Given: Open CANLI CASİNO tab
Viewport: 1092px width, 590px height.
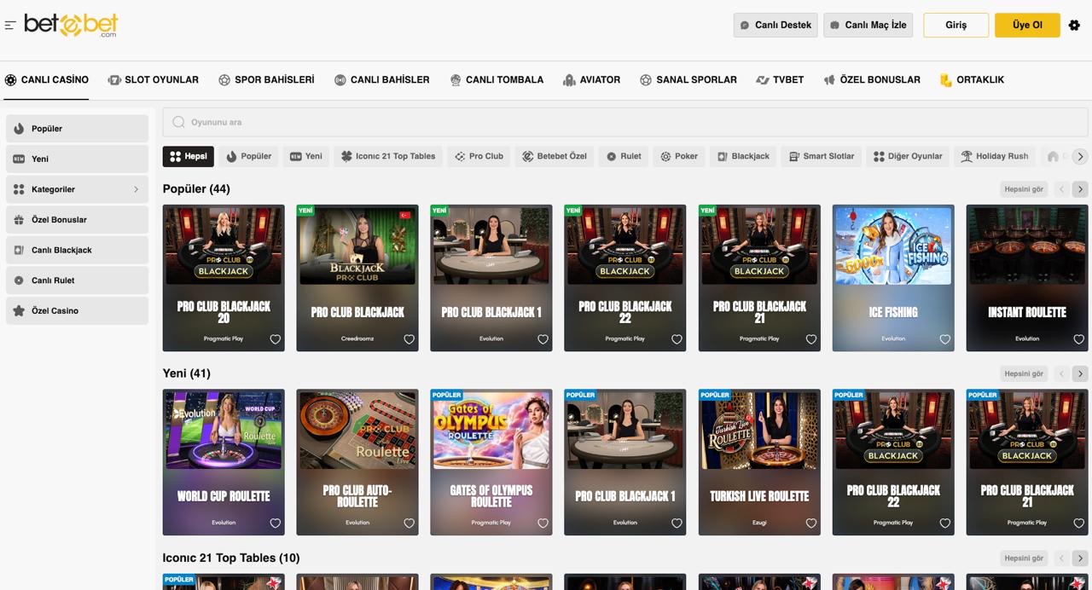Looking at the screenshot, I should 47,80.
